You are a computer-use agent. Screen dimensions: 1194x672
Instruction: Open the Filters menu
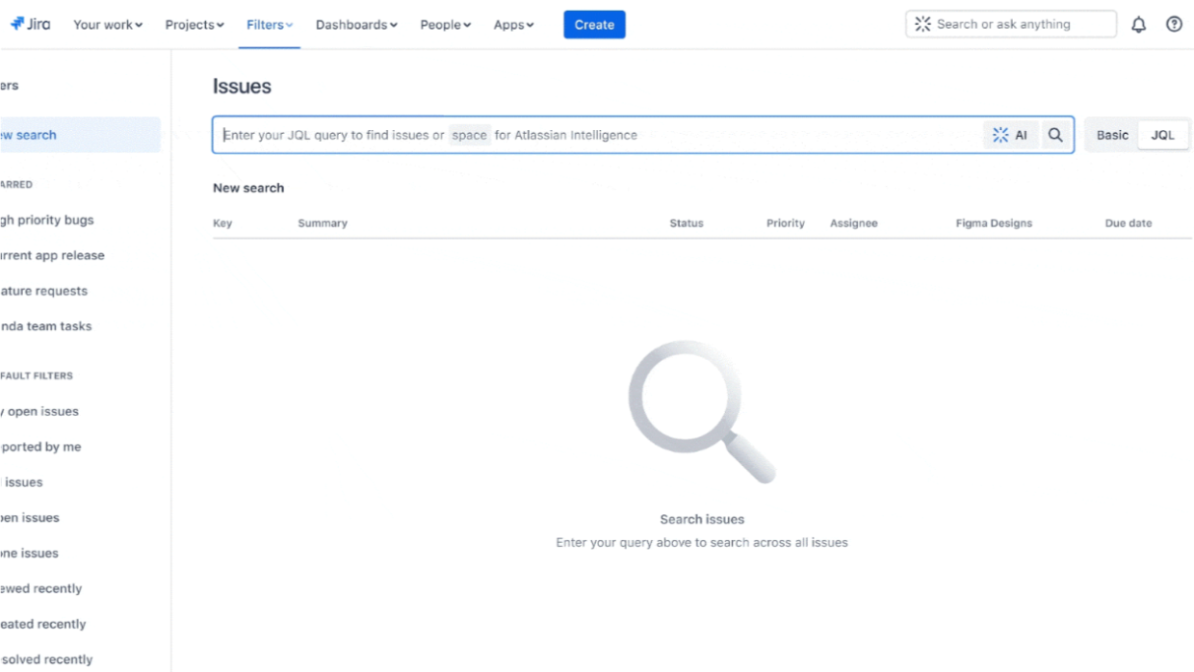point(269,24)
